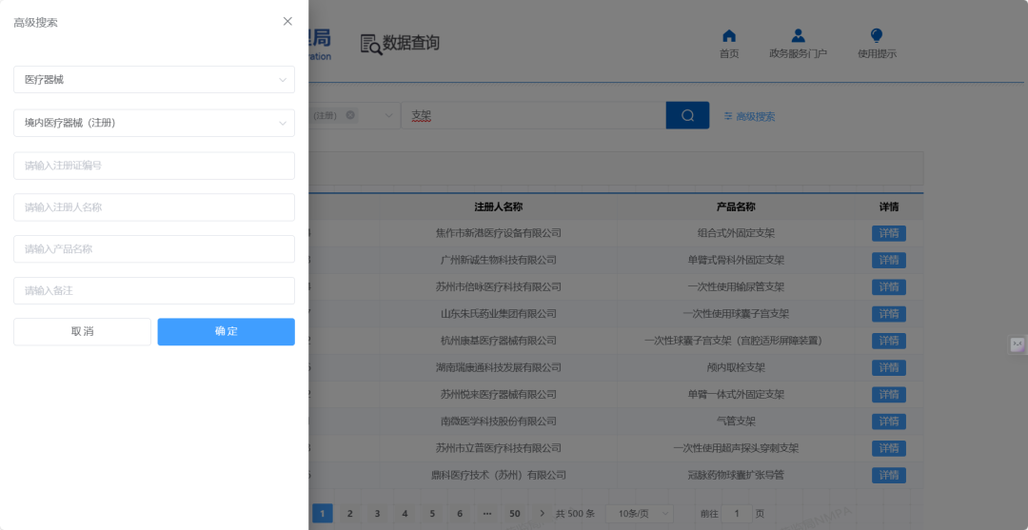Viewport: 1028px width, 530px height.
Task: Click the 请输入产品名称 input field
Action: pyautogui.click(x=154, y=249)
